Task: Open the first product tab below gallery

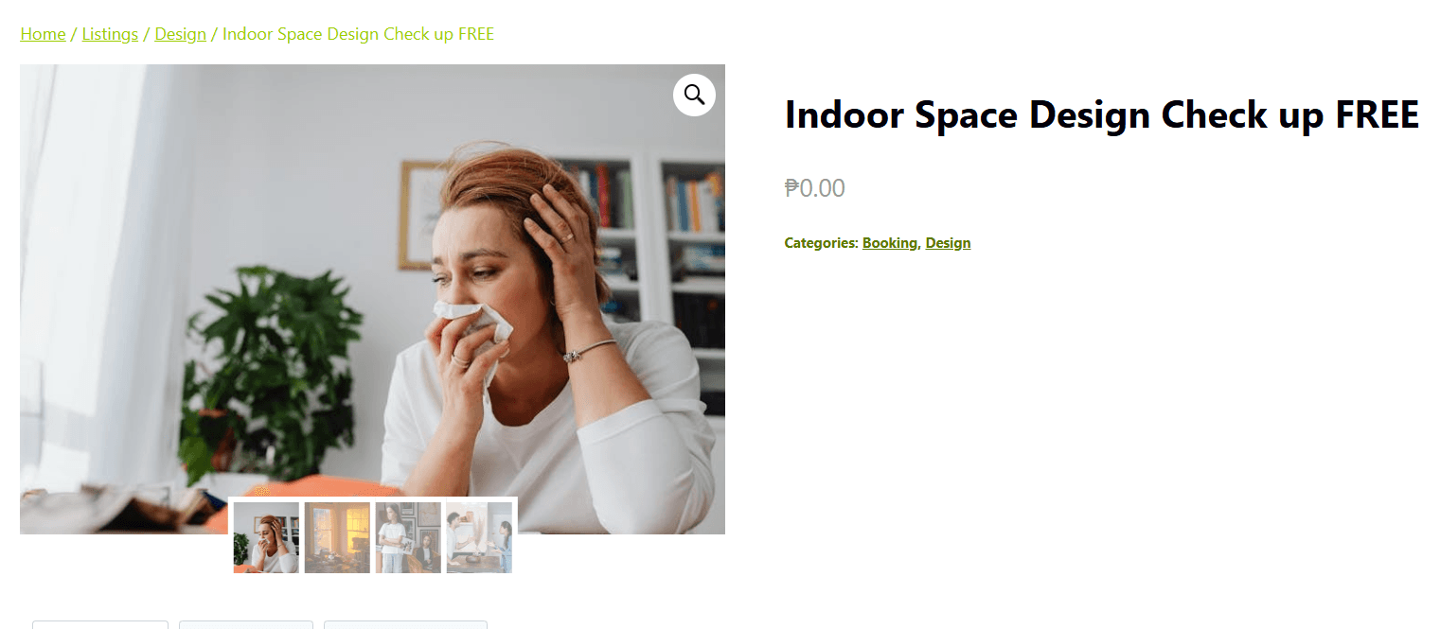Action: (100, 624)
